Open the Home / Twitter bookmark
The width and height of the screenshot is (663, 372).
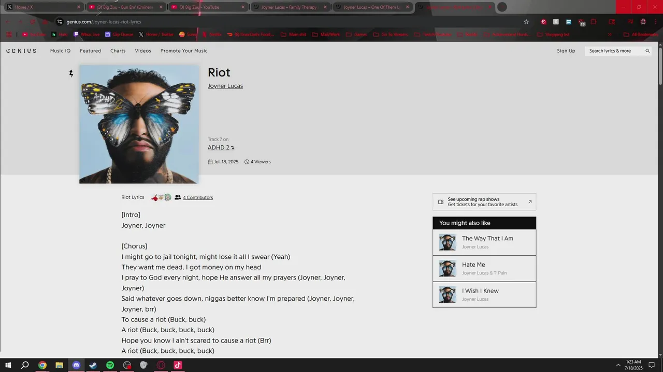(x=156, y=35)
